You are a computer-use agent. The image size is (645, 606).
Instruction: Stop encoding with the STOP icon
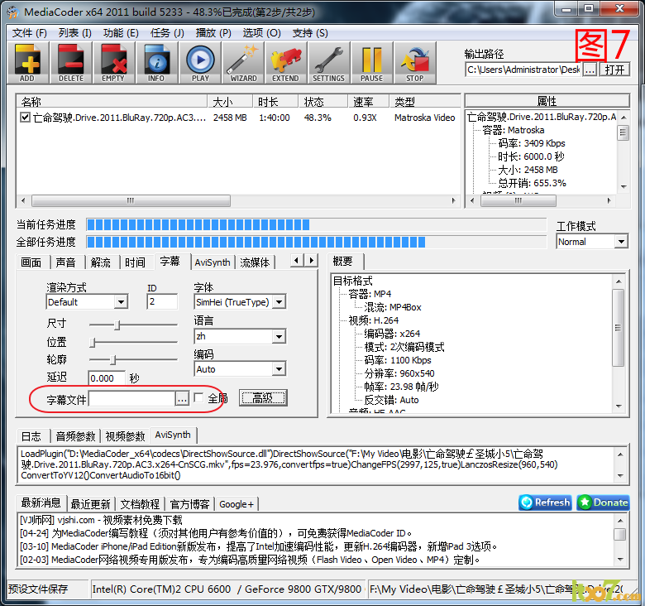coord(414,62)
